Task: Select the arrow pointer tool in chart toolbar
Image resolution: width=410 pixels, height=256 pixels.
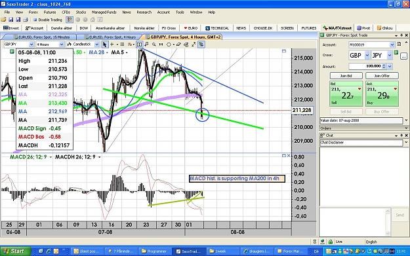Action: click(x=104, y=45)
